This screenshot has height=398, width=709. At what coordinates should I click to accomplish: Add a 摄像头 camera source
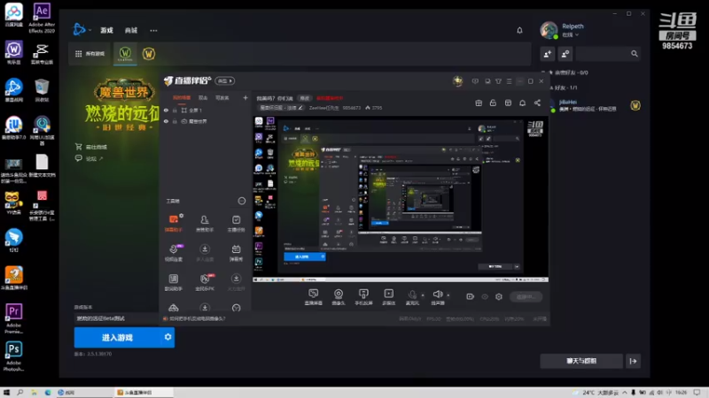(x=339, y=297)
